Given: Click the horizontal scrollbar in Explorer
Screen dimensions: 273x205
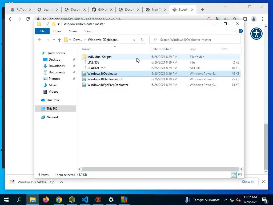Looking at the screenshot, I should pos(160,169).
